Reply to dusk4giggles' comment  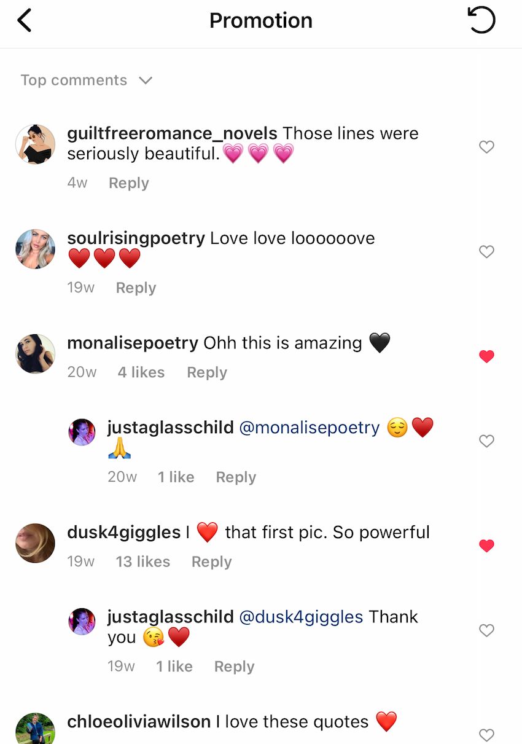tap(211, 562)
